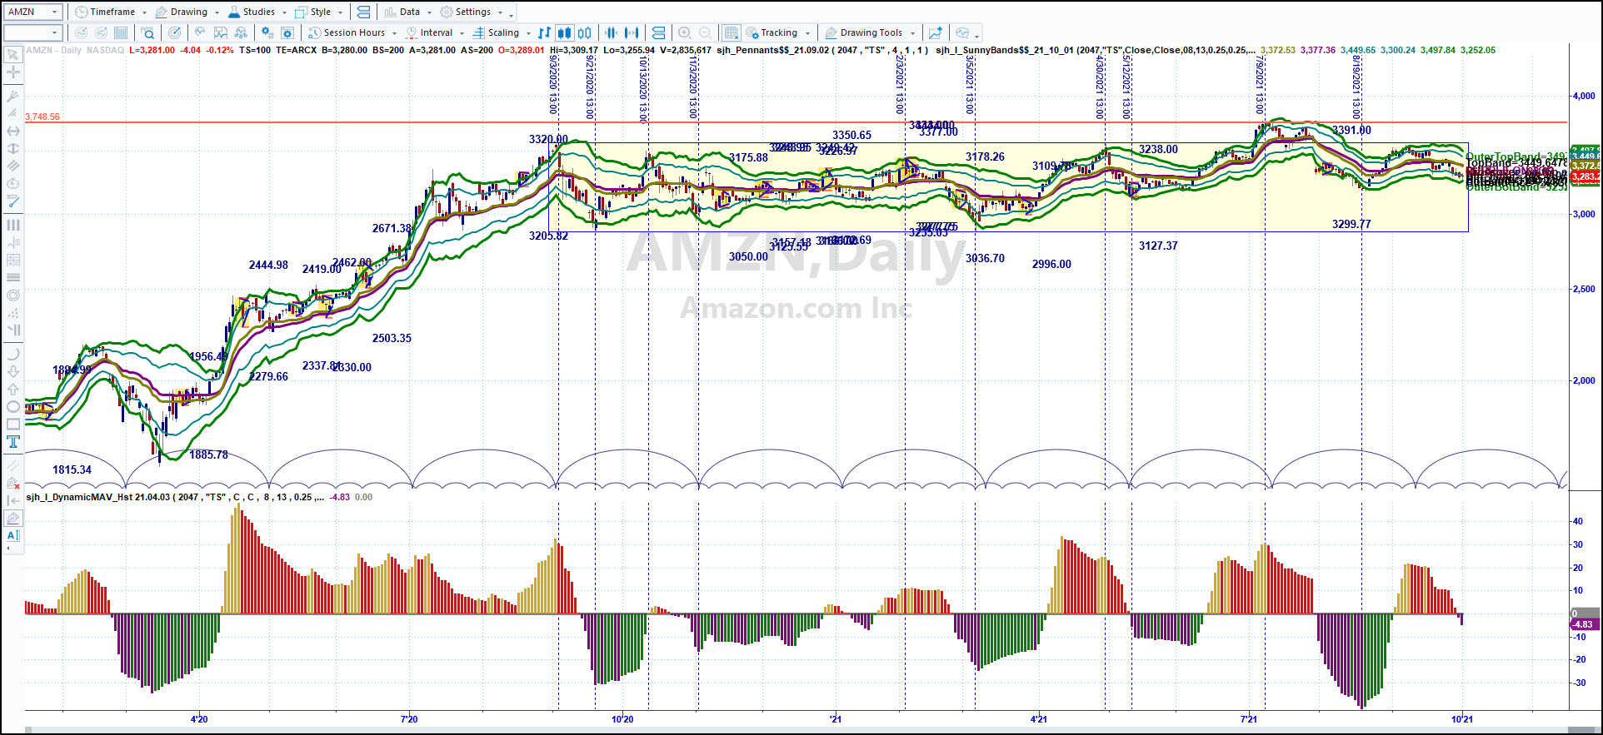Screen dimensions: 1603x735
Task: Click the delete drawing icon with red X
Action: point(13,483)
